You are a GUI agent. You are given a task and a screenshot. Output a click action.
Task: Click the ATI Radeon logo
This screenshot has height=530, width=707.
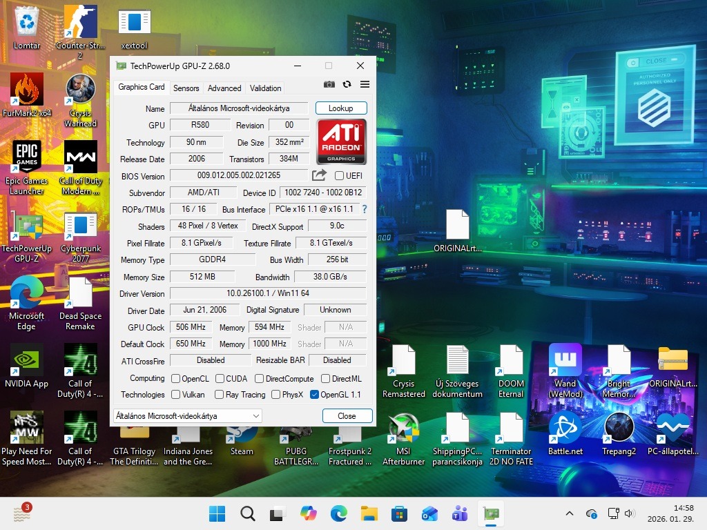pos(341,141)
